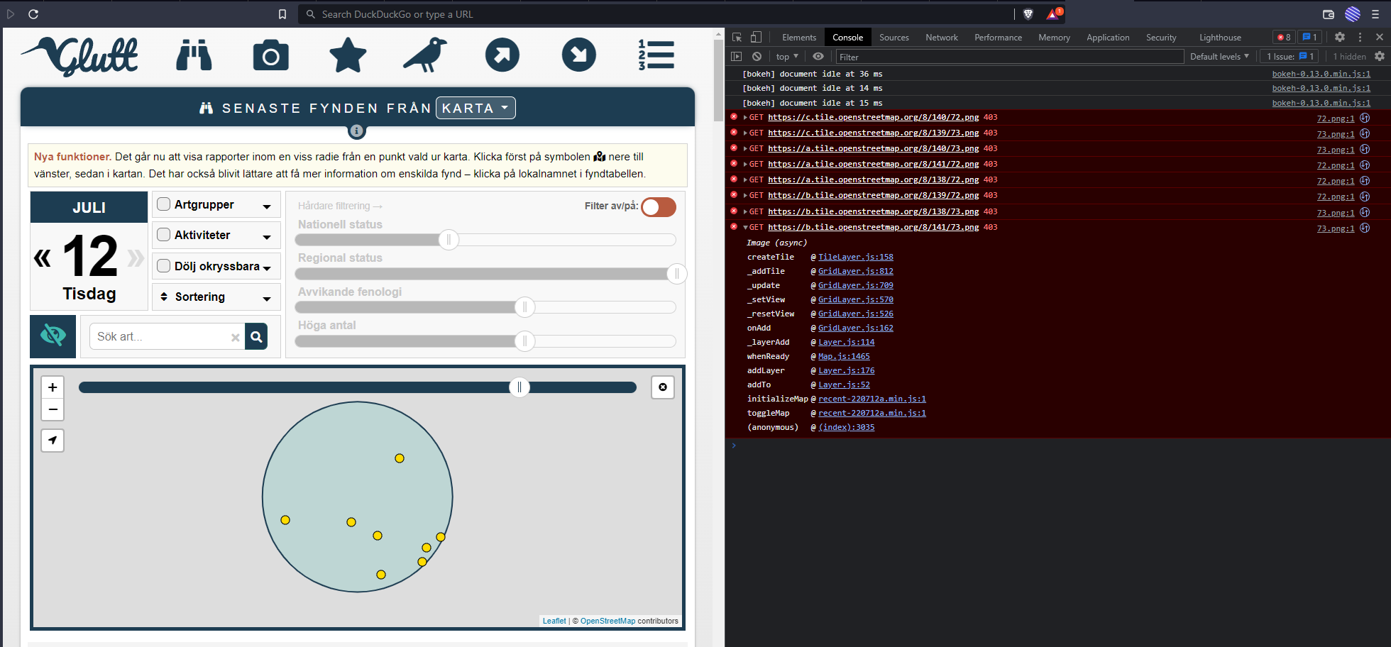The width and height of the screenshot is (1391, 647).
Task: Go to previous day with « arrow
Action: (43, 258)
